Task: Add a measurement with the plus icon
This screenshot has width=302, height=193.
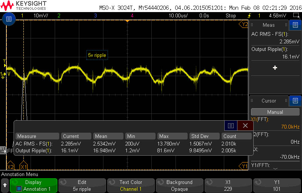Action: pyautogui.click(x=275, y=68)
